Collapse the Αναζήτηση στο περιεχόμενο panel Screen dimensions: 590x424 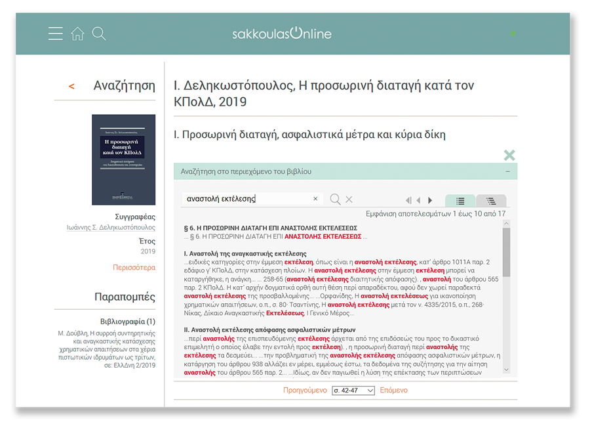(x=508, y=171)
